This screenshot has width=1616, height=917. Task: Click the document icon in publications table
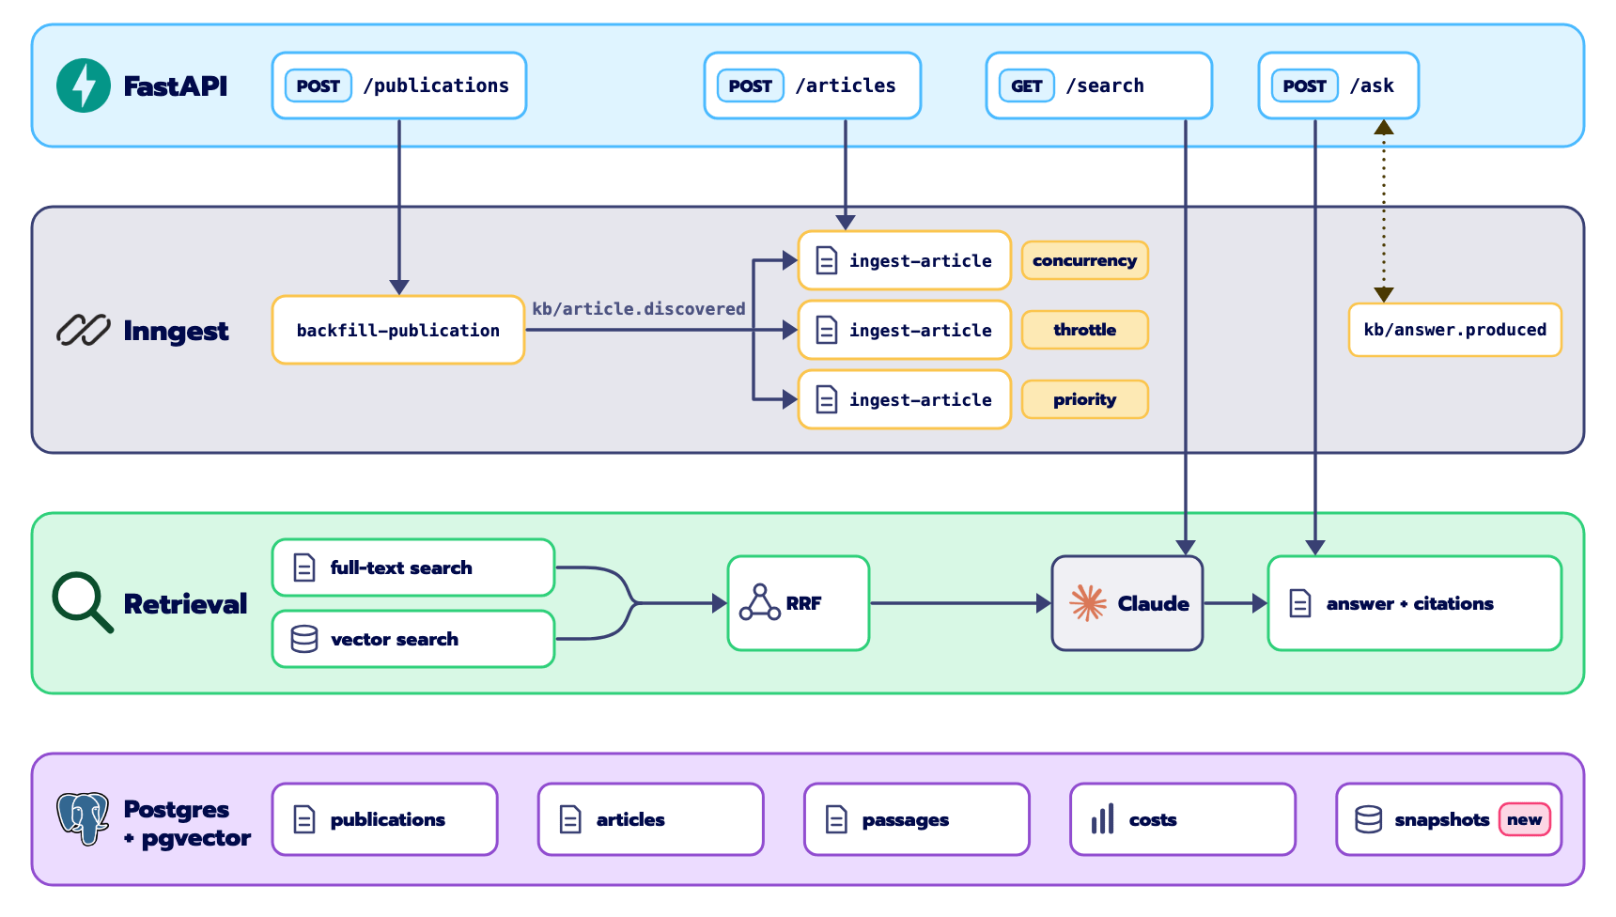(304, 819)
